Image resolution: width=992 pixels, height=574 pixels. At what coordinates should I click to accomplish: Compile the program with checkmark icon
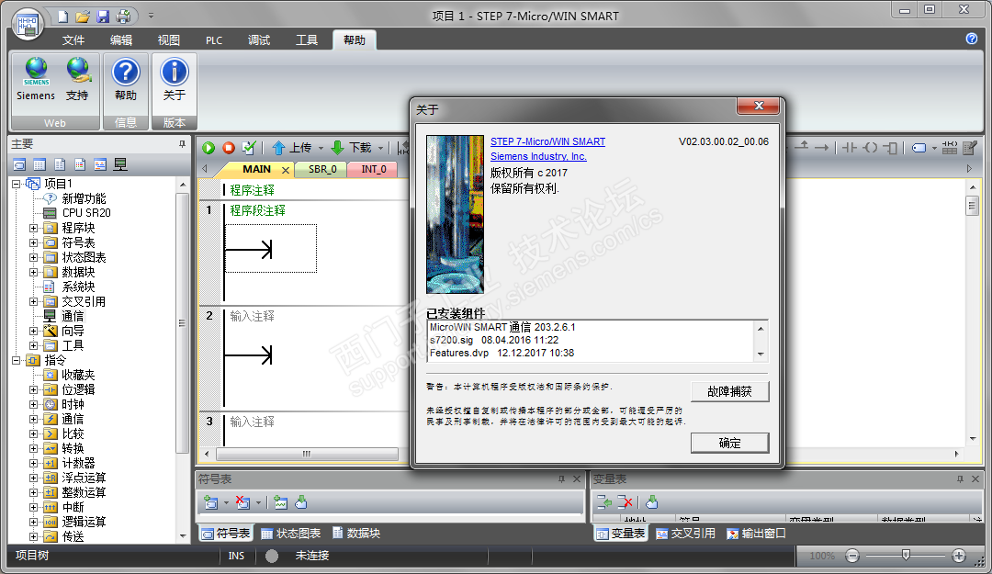click(249, 148)
